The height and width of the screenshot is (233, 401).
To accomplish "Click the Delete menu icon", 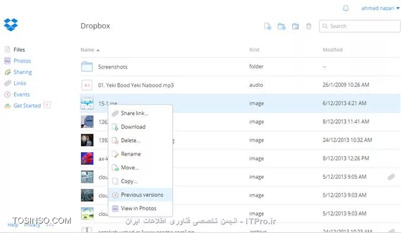I will point(115,140).
